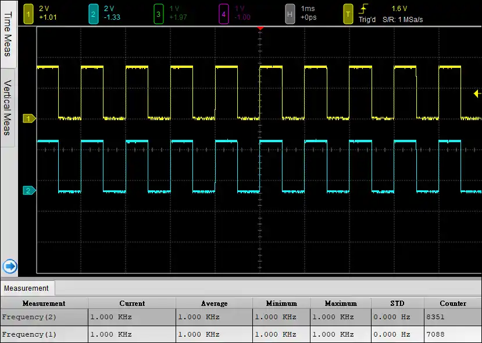The height and width of the screenshot is (343, 482).
Task: Open the Horizontal timebase H icon
Action: click(x=290, y=13)
